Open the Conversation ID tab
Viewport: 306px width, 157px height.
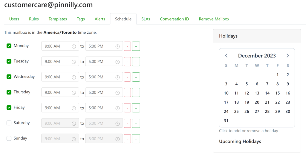[x=175, y=19]
